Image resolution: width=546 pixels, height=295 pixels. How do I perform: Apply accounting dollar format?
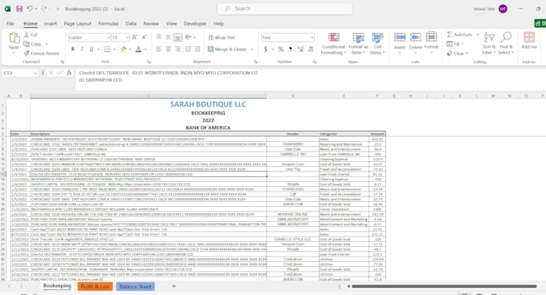(266, 50)
